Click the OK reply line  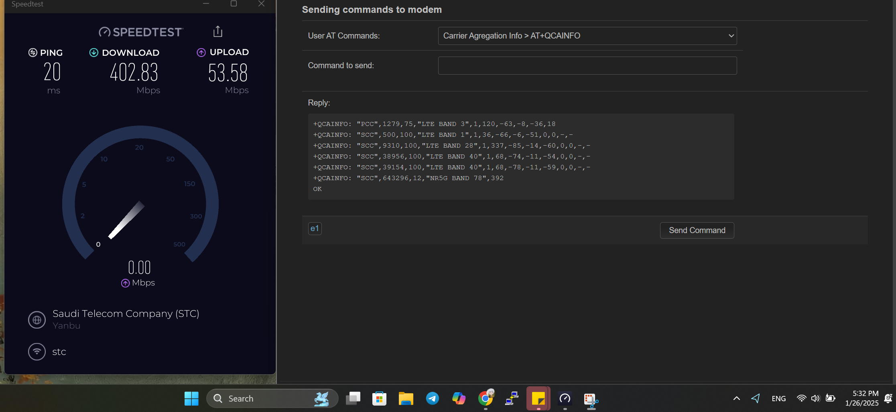click(317, 189)
